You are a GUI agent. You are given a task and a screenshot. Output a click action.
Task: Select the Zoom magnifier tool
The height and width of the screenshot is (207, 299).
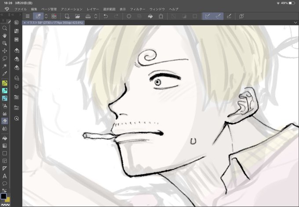coord(4,29)
